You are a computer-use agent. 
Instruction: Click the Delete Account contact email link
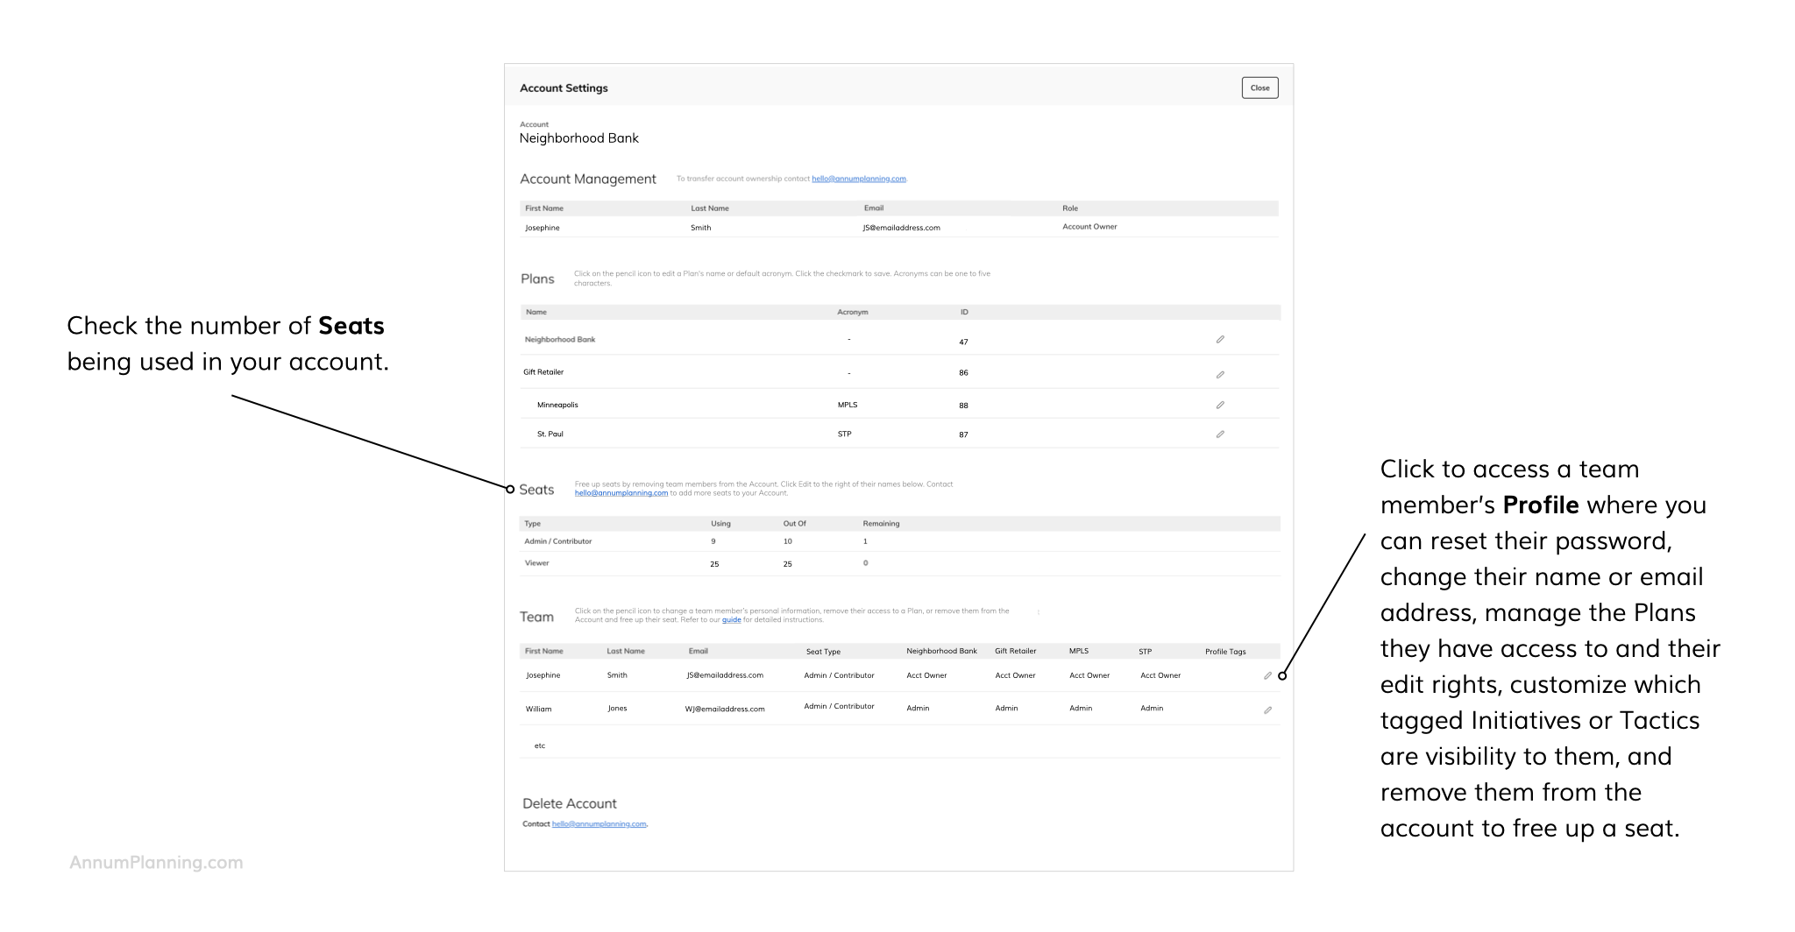(x=599, y=824)
